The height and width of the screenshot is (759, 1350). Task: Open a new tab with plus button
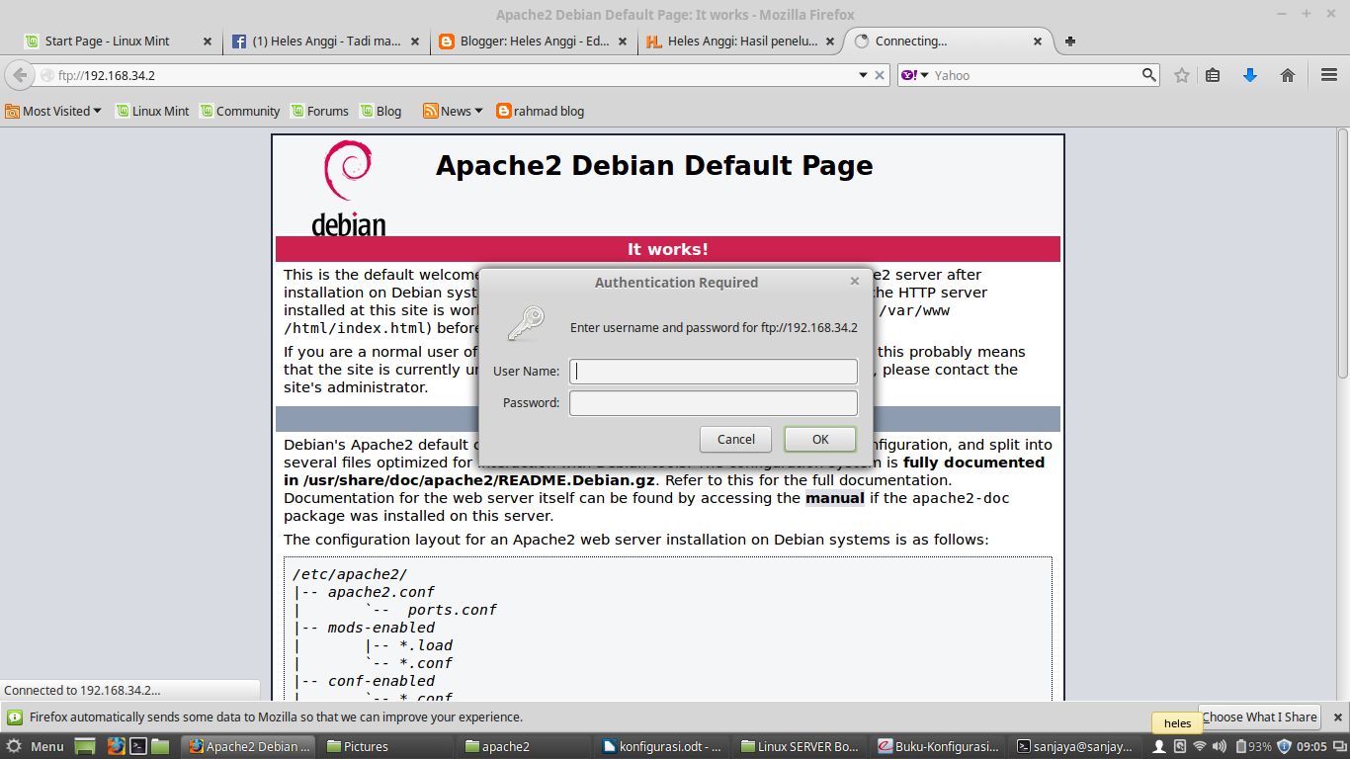[1070, 42]
